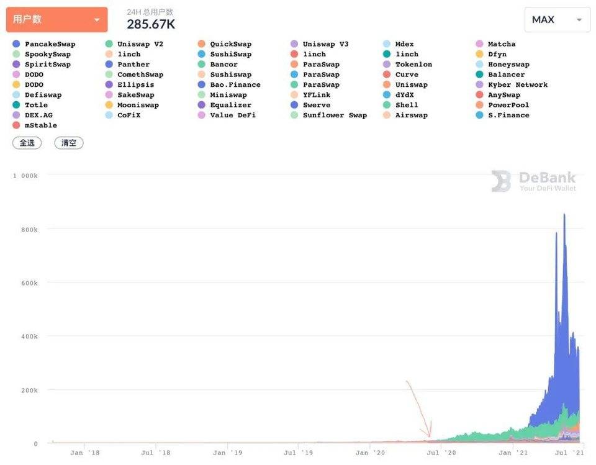Open the MAX time range dropdown
596x465 pixels.
click(x=558, y=19)
